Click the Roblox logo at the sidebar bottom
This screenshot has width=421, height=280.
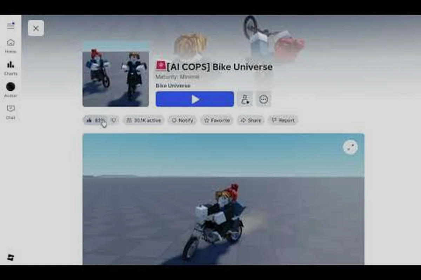[x=11, y=258]
